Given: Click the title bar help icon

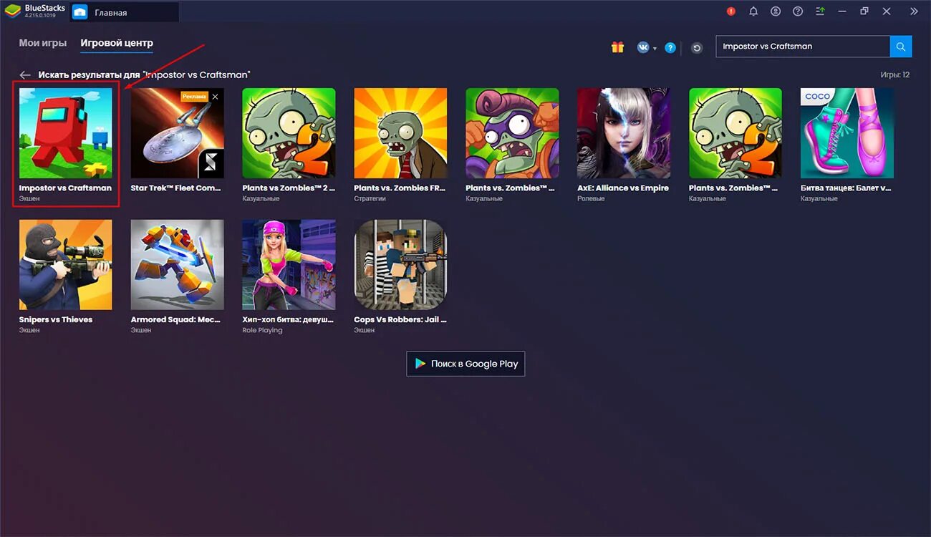Looking at the screenshot, I should [x=798, y=11].
